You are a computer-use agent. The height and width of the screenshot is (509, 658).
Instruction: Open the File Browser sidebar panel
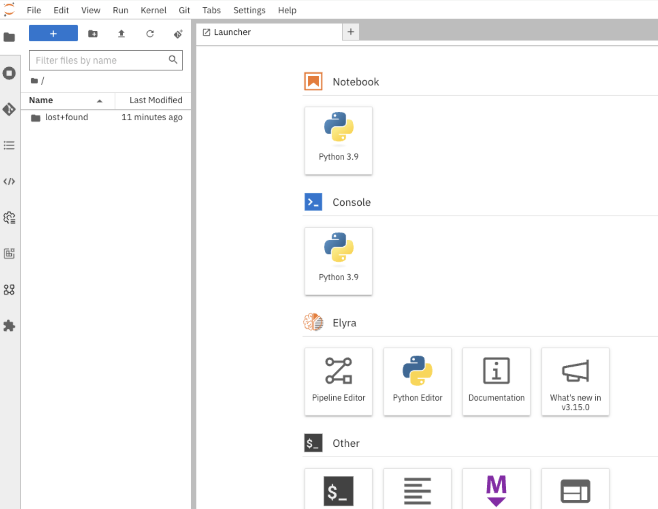9,37
